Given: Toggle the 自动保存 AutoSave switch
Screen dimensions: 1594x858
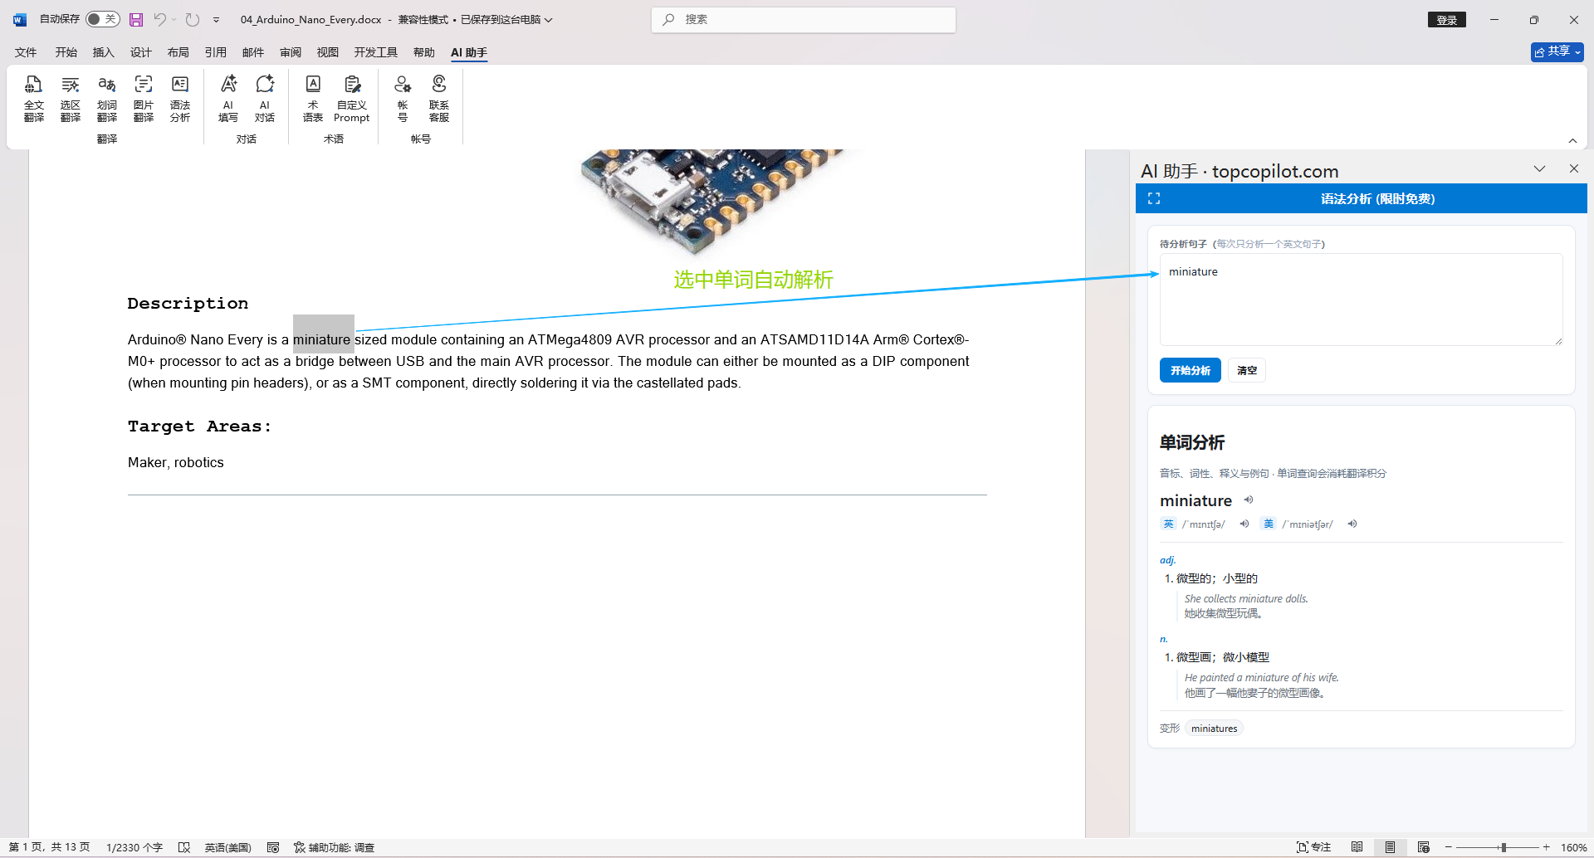Looking at the screenshot, I should pos(103,19).
